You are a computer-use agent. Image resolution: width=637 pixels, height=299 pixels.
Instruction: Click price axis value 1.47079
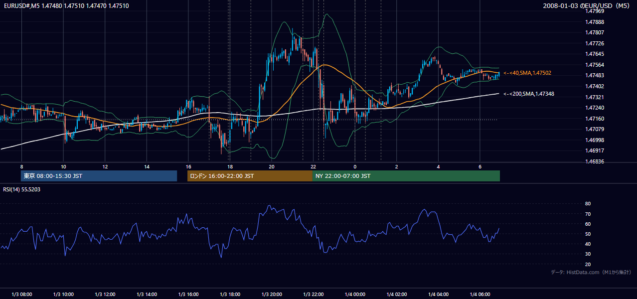595,129
